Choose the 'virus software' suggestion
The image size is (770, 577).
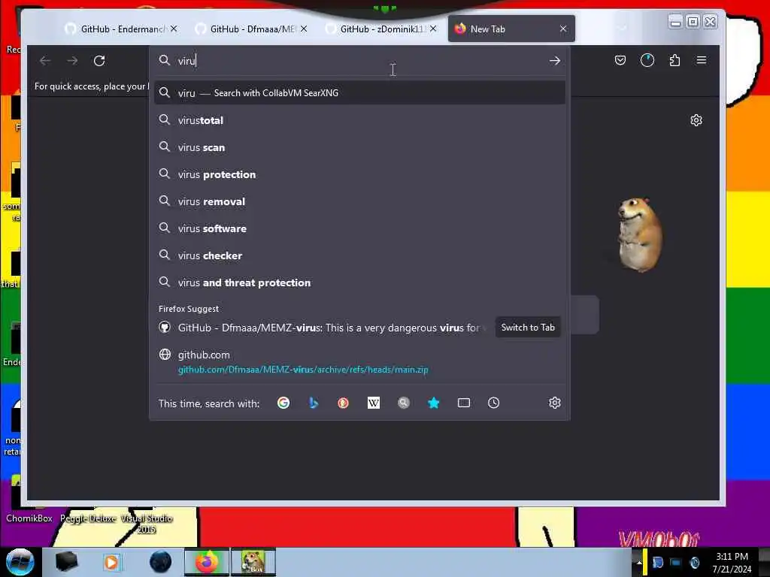pyautogui.click(x=359, y=228)
